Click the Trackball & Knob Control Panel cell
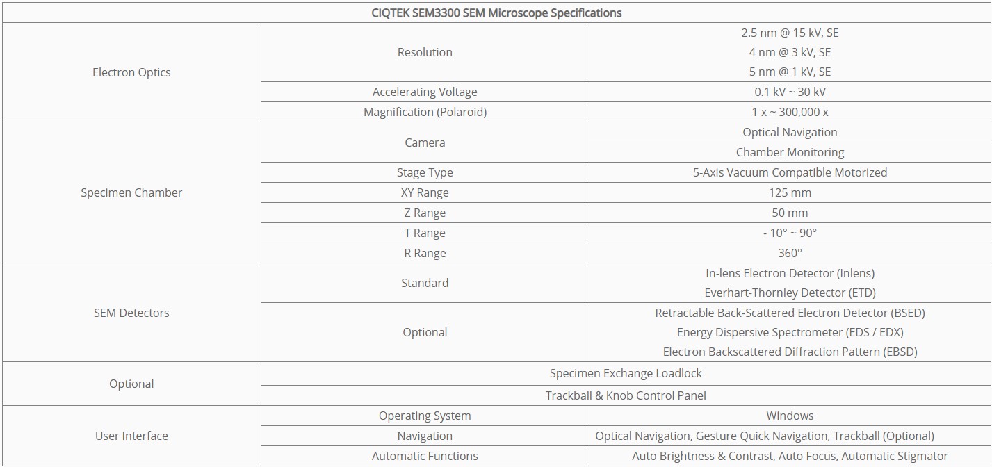The width and height of the screenshot is (992, 467). [626, 395]
